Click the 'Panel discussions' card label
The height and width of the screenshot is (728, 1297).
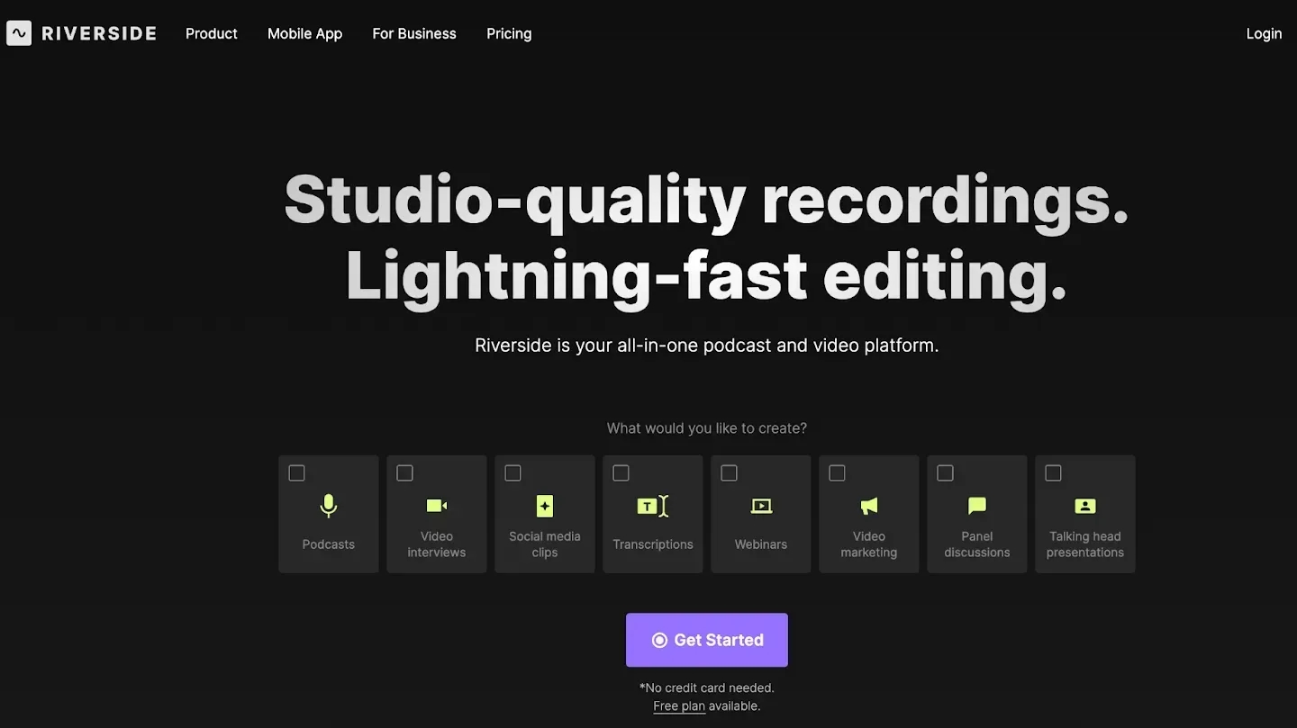[977, 544]
